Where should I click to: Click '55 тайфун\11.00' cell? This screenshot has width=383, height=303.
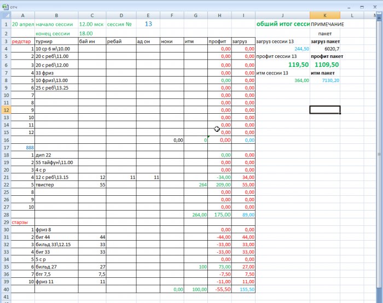[x=56, y=162]
